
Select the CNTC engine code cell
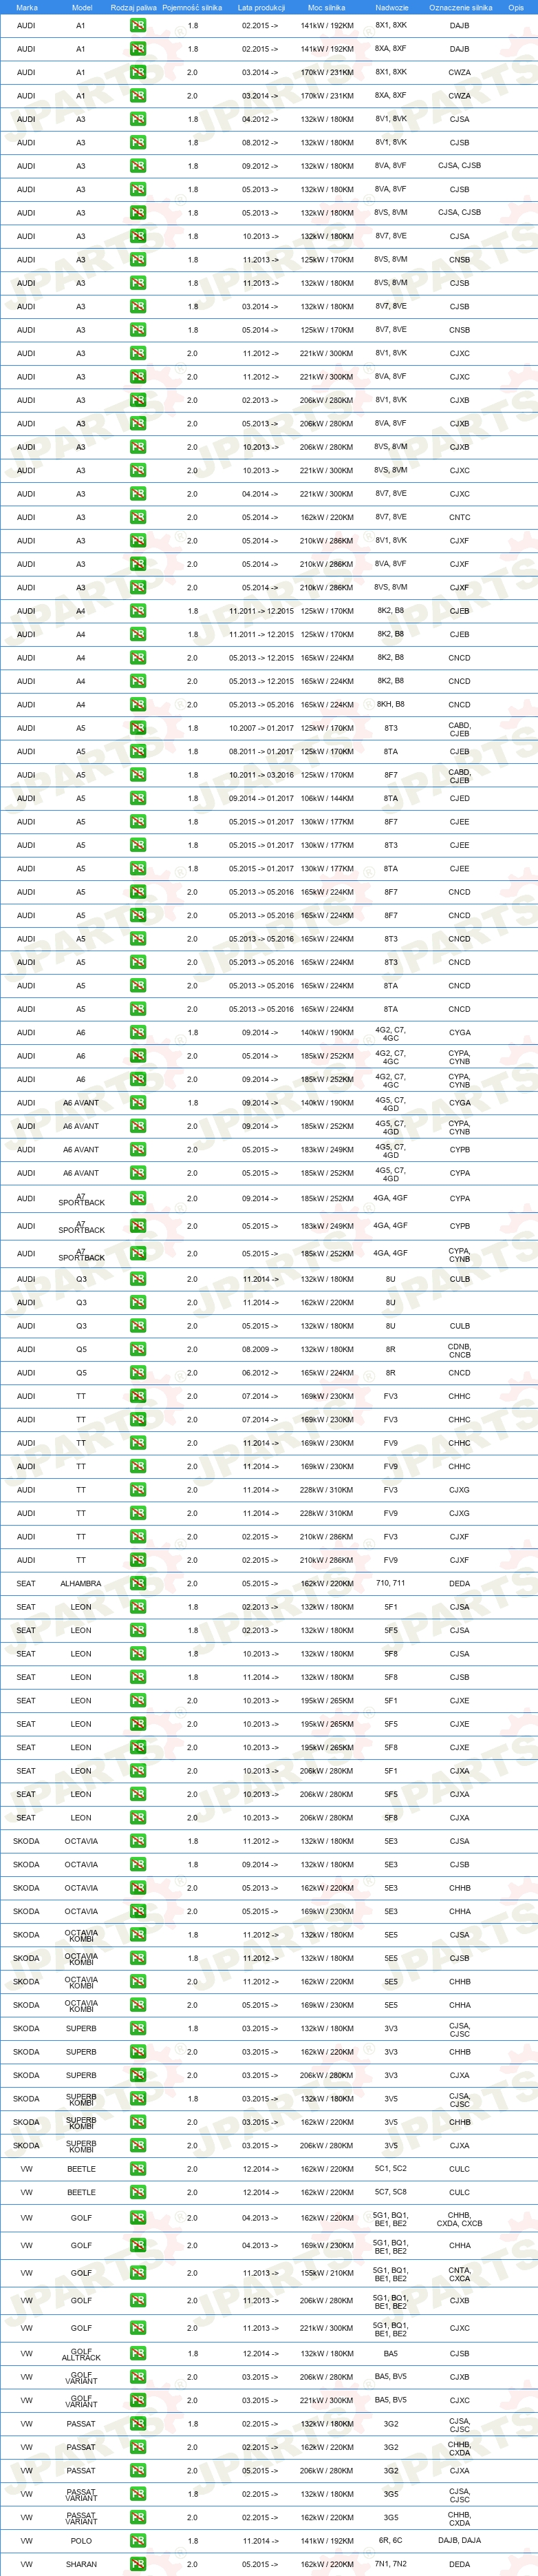coord(459,517)
